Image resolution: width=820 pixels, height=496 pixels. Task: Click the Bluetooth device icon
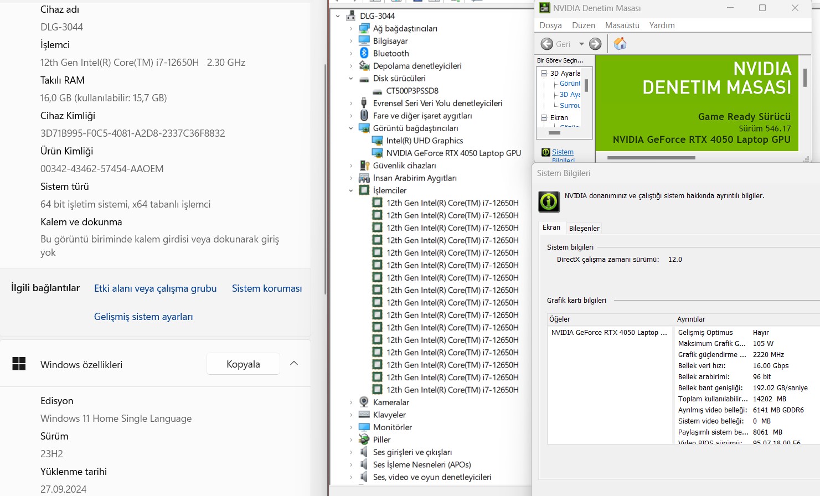[x=364, y=53]
